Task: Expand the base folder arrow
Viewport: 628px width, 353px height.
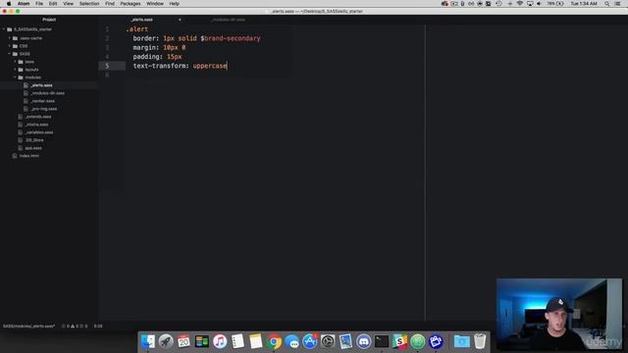Action: 16,62
